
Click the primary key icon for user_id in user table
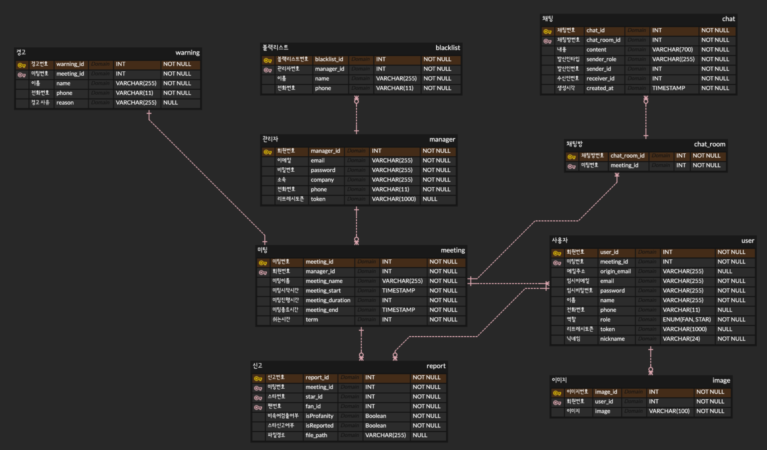(x=557, y=253)
